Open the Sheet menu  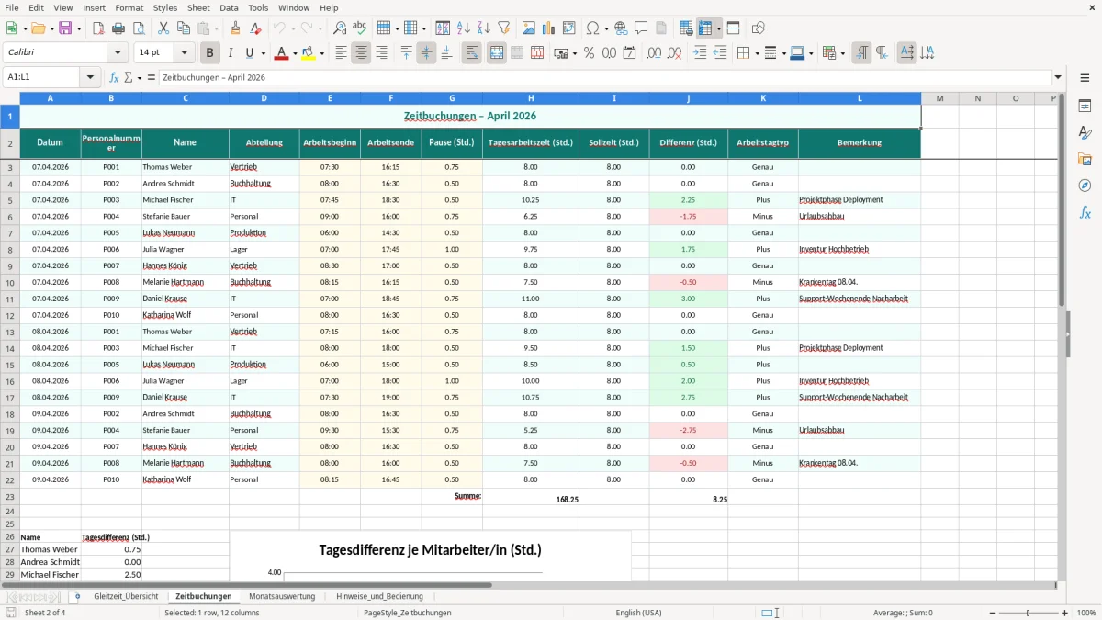(x=198, y=7)
